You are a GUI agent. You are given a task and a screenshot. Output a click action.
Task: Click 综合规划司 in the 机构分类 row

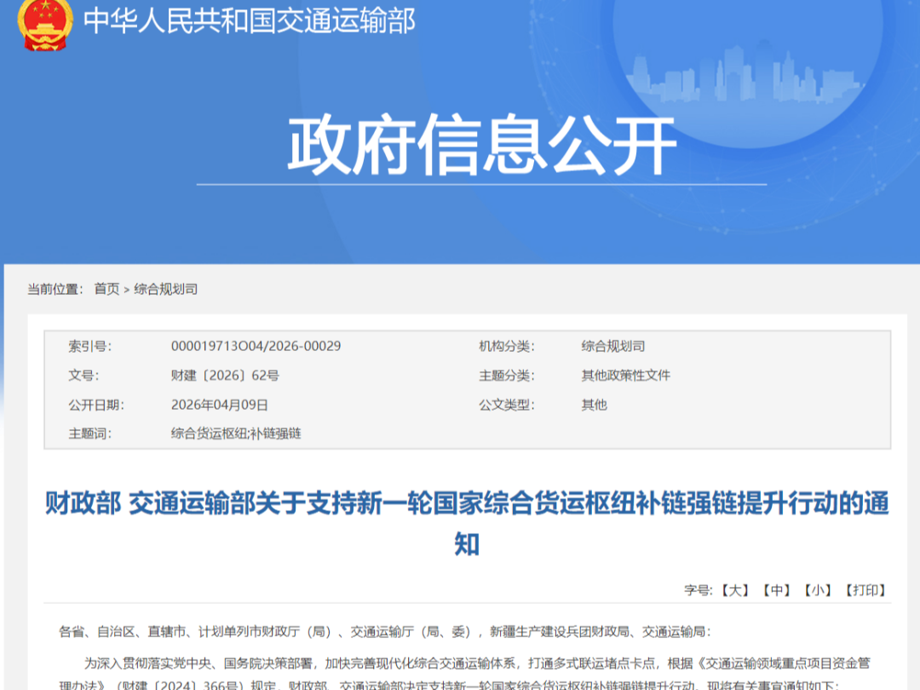[x=613, y=347]
